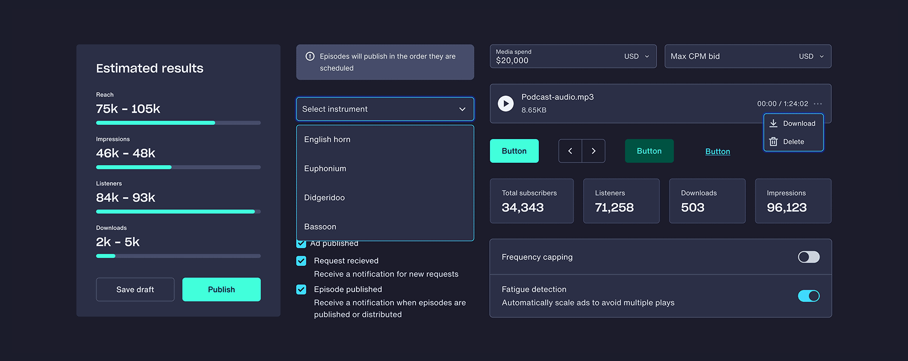Open the three-dot menu on the audio player
Viewport: 908px width, 361px height.
coord(818,104)
